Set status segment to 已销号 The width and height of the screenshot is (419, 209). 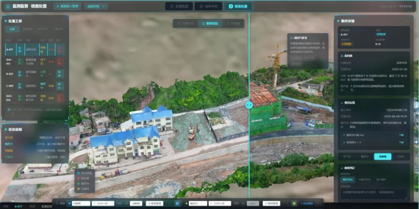click(400, 156)
